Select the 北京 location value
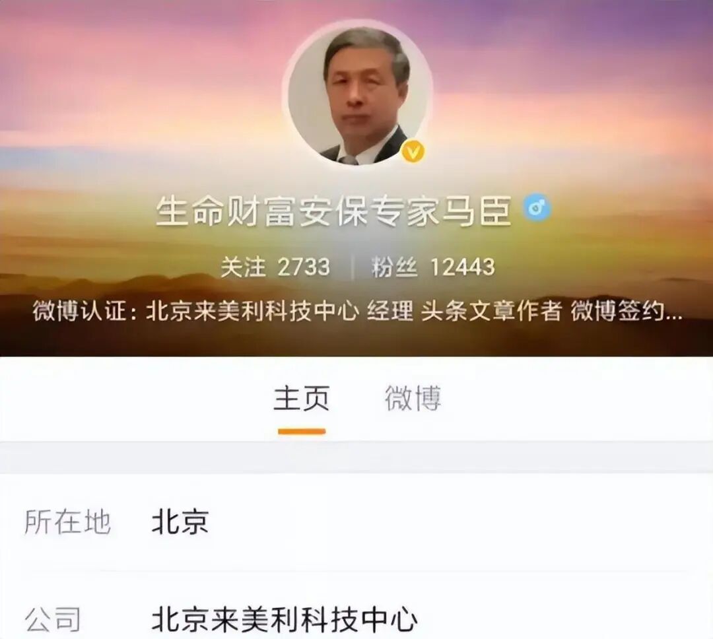This screenshot has height=639, width=713. pyautogui.click(x=180, y=521)
